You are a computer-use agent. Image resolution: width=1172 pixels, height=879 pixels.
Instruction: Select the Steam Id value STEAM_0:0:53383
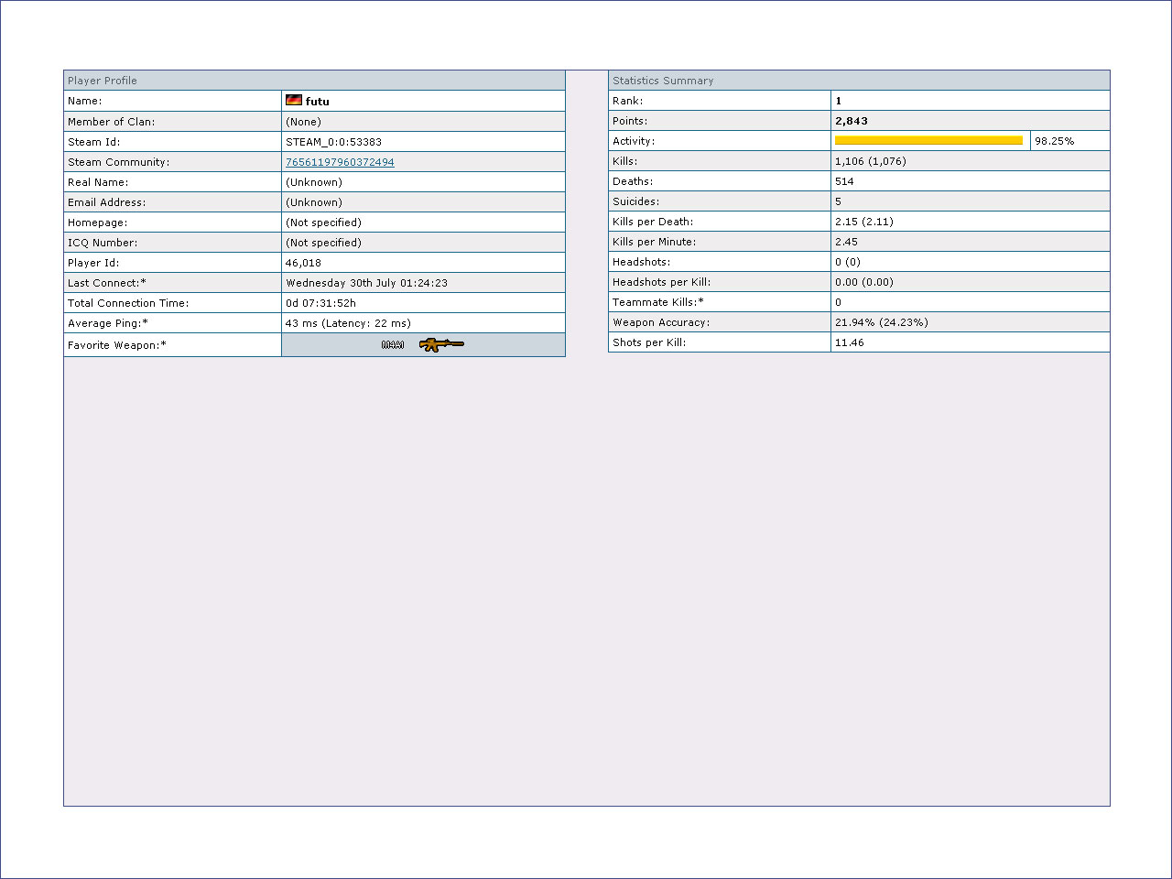(333, 142)
